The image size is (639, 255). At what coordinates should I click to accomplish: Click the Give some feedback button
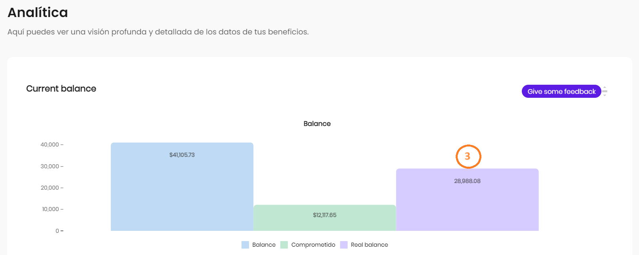pos(561,91)
